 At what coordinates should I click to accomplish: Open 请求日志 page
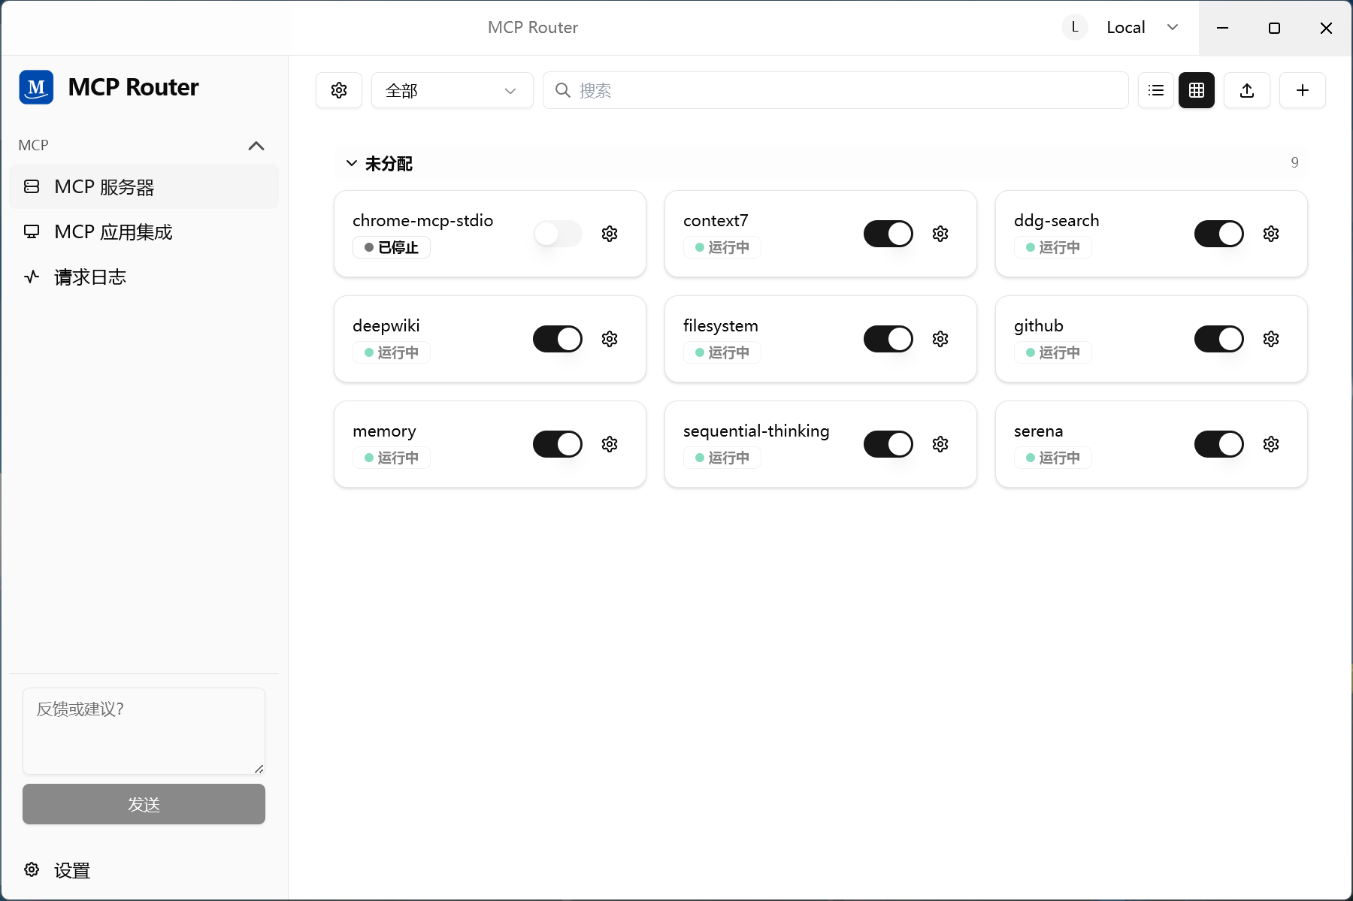144,277
